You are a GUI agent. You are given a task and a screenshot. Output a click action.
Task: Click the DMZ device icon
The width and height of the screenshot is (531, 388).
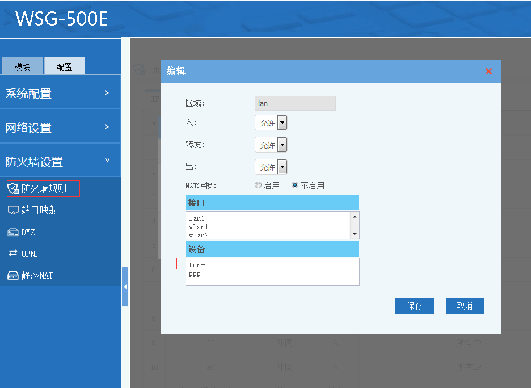point(12,232)
